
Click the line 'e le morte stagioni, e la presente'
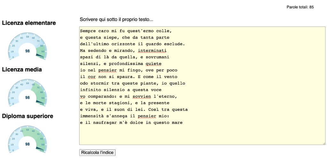pyautogui.click(x=125, y=103)
